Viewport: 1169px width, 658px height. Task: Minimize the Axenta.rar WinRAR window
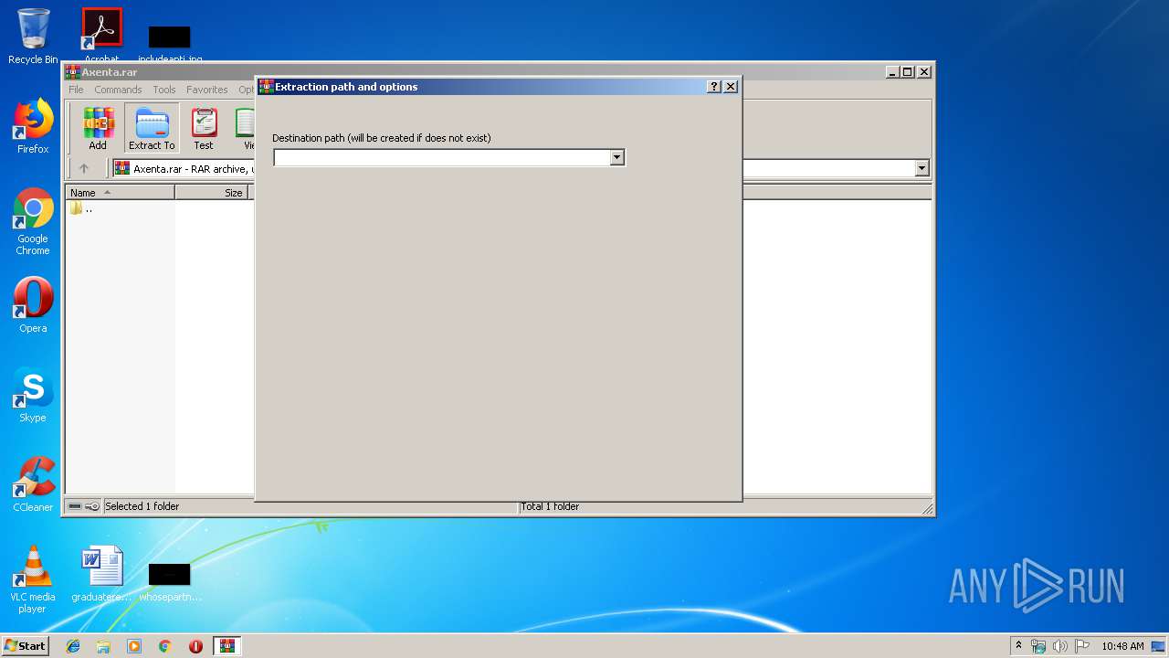(892, 72)
